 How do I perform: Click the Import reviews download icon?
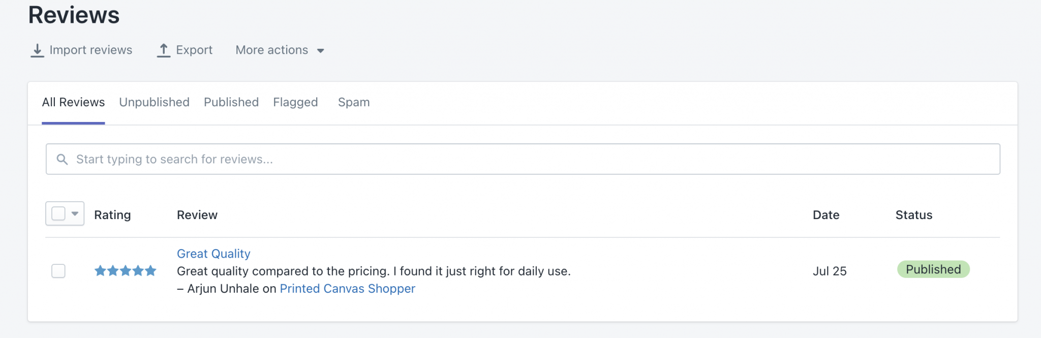pos(37,50)
